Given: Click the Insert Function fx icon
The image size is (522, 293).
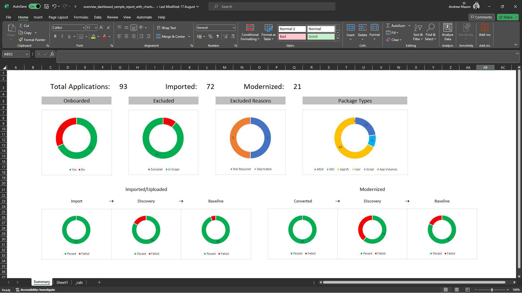Looking at the screenshot, I should click(52, 54).
